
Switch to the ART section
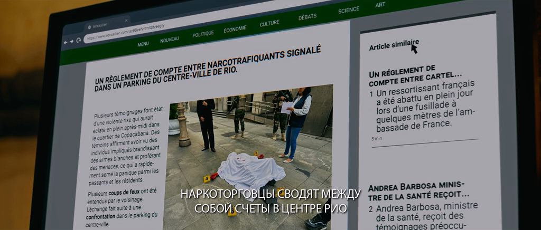tap(380, 5)
